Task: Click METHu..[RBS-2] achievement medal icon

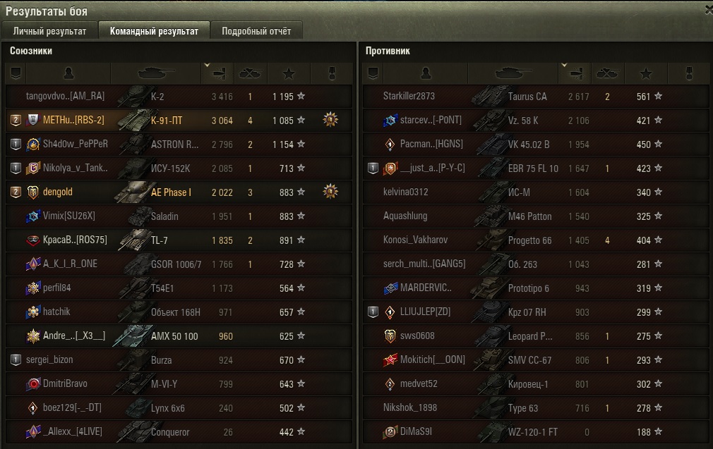Action: (x=330, y=120)
